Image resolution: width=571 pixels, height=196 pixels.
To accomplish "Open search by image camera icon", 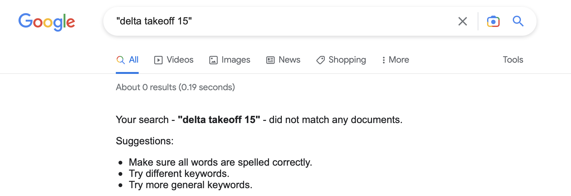I will [x=493, y=21].
